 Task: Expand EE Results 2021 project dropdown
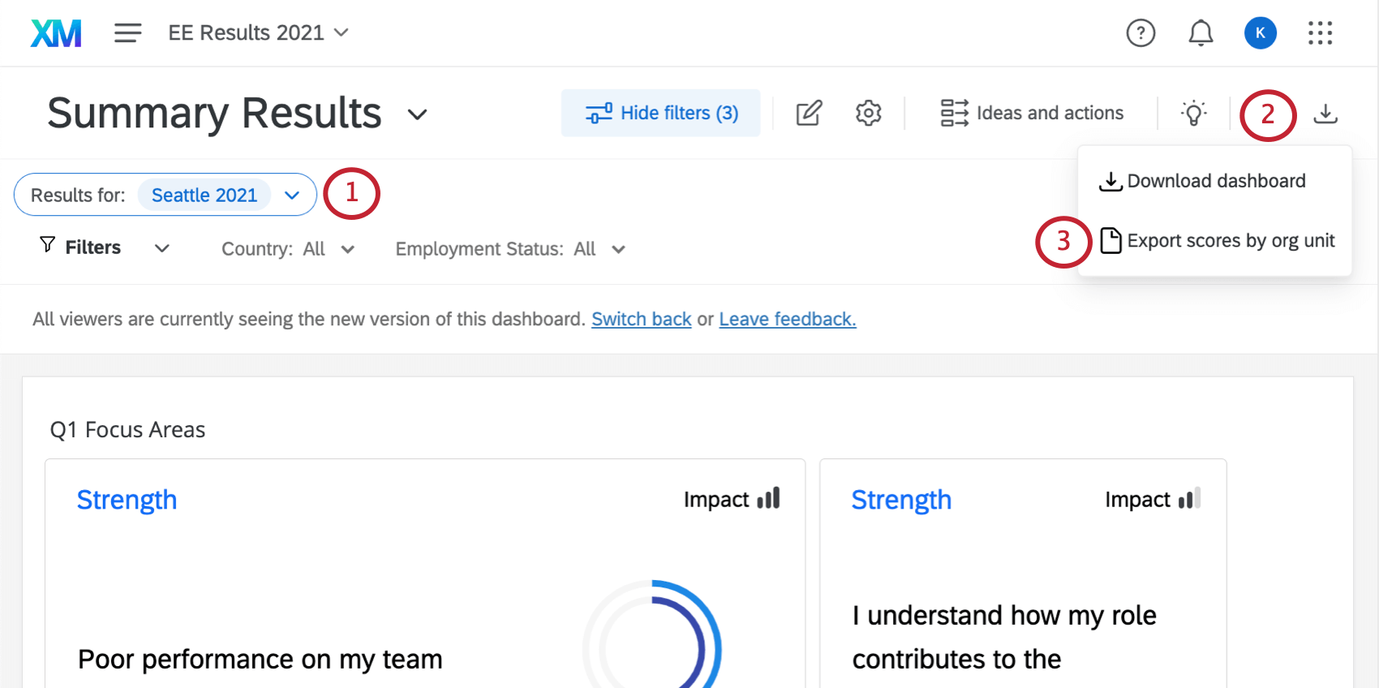(259, 33)
